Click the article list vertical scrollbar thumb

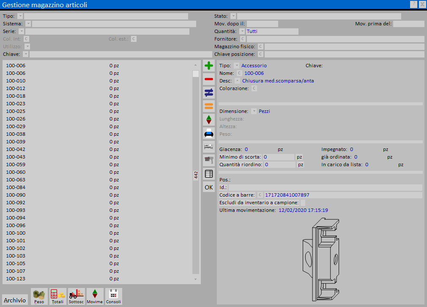tap(195, 74)
